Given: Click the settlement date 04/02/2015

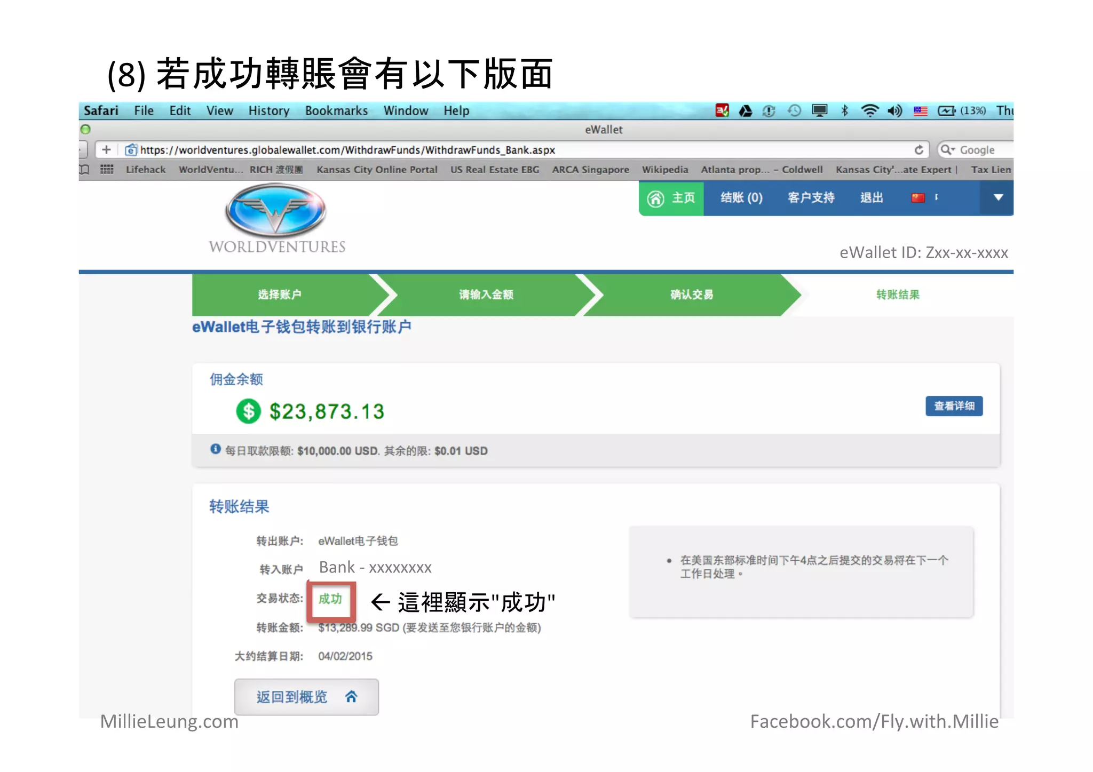Looking at the screenshot, I should [x=345, y=656].
